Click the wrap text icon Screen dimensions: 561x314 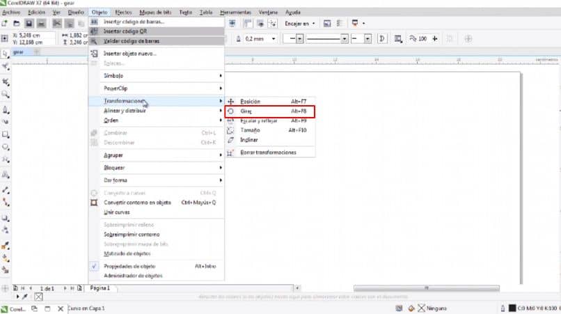point(397,39)
